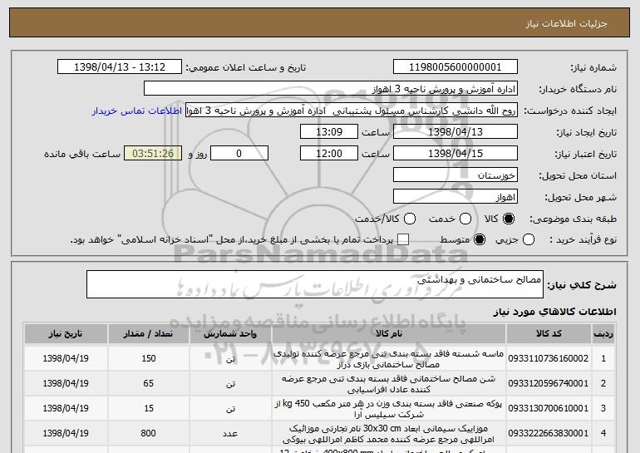Click the request creator name field
The image size is (640, 453).
(x=352, y=111)
